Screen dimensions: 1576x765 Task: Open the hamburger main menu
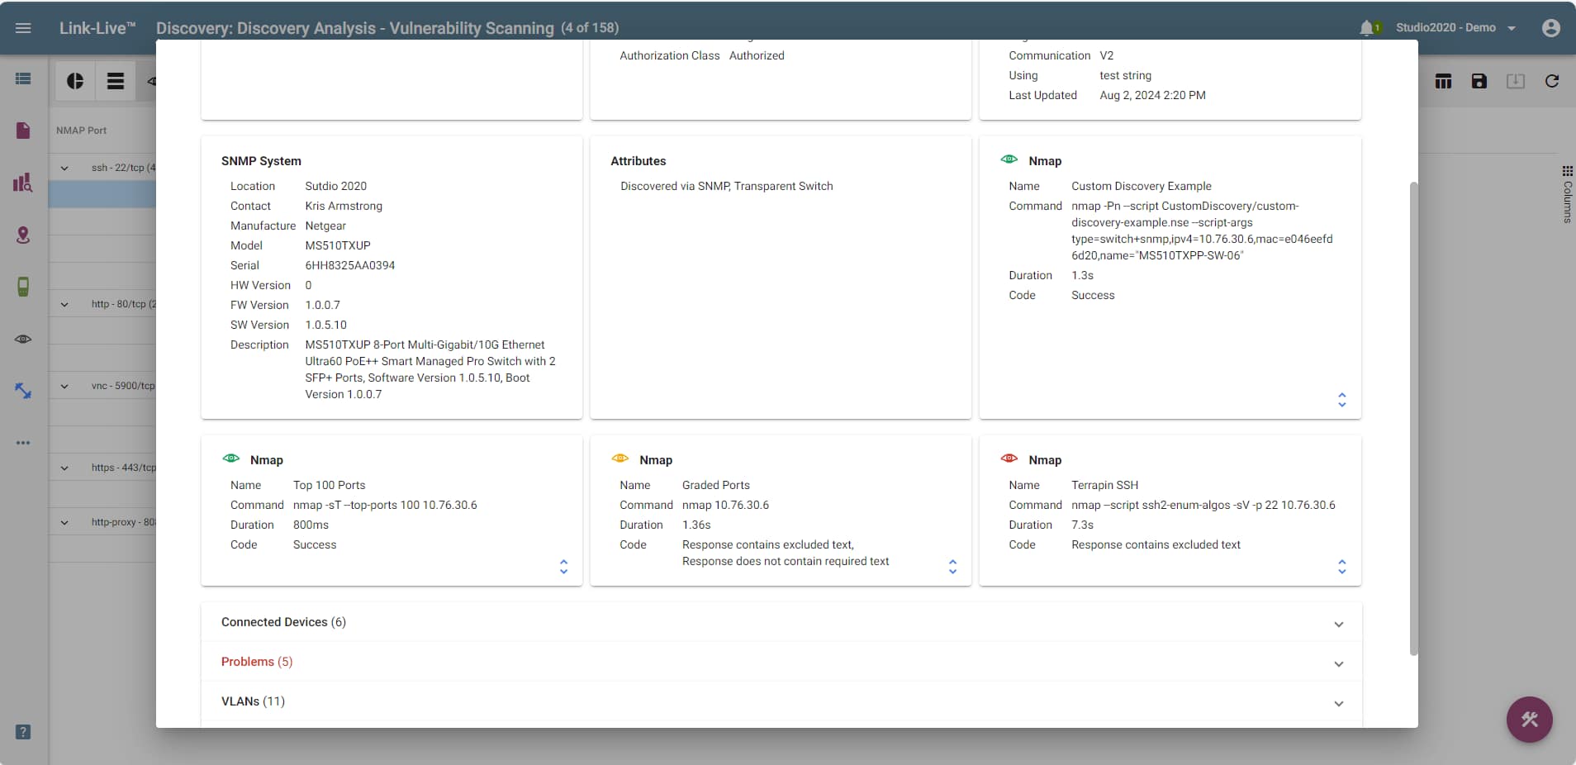[23, 28]
